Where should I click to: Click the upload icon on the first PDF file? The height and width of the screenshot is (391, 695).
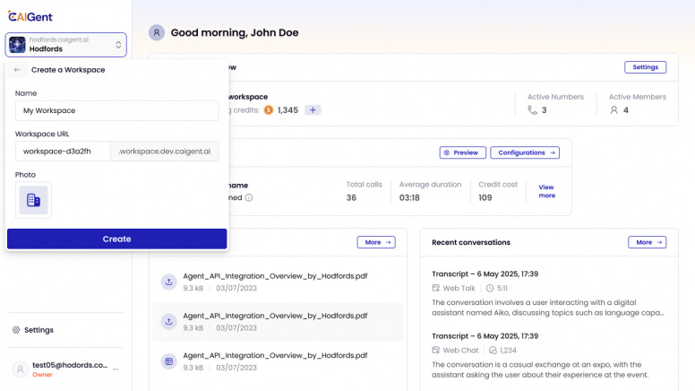coord(167,282)
